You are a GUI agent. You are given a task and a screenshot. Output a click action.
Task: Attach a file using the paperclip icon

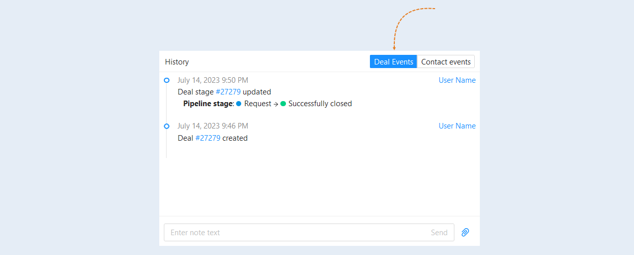pyautogui.click(x=465, y=232)
